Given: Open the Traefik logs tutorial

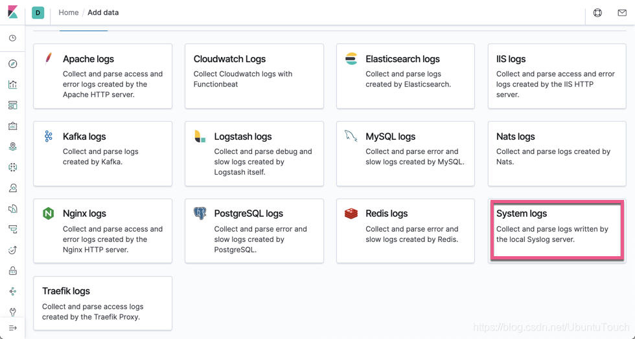Looking at the screenshot, I should click(102, 303).
